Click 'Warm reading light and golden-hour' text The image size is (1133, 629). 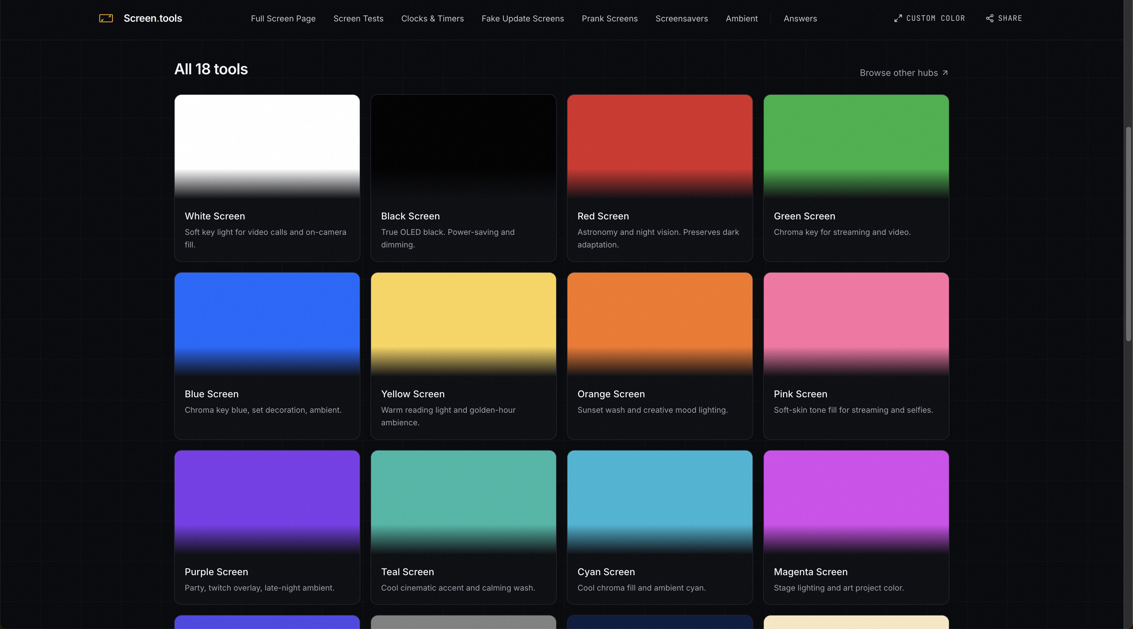pos(448,416)
